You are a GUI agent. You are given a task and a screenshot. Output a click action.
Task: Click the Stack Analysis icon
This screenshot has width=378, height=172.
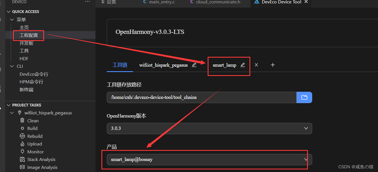click(22, 159)
